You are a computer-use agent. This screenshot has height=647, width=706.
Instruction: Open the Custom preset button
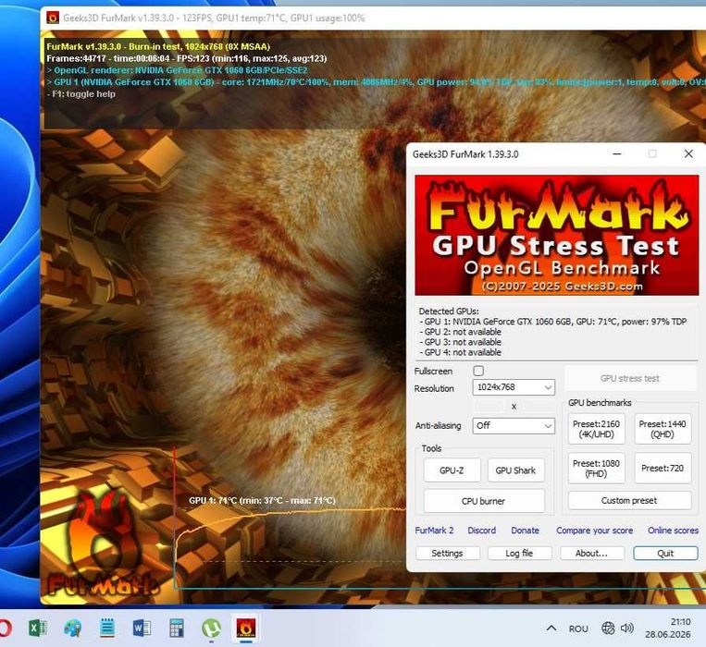click(629, 500)
